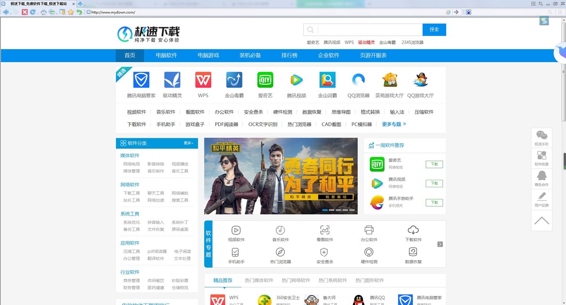Click 视频软件 icon in 软件专题 panel
This screenshot has width=566, height=305.
[236, 230]
